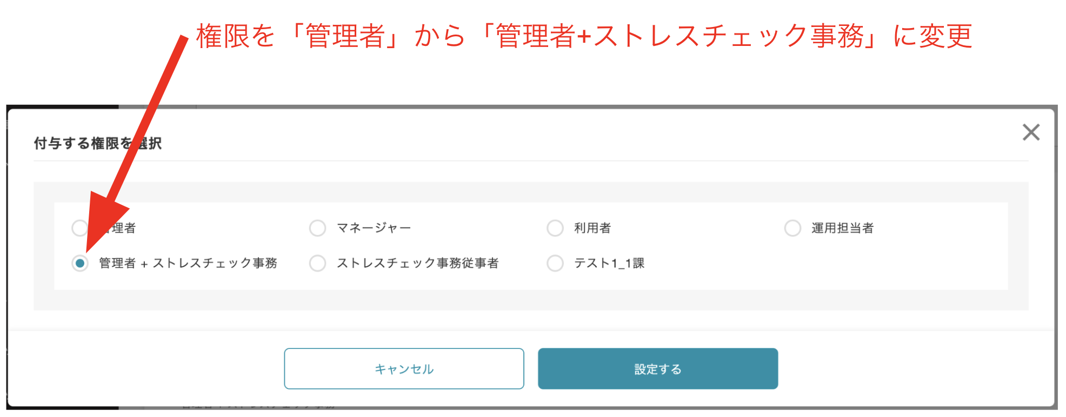1066x417 pixels.
Task: Select the 利用者 role option
Action: (555, 228)
